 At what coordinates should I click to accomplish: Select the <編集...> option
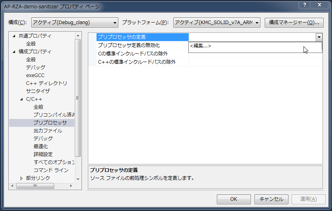[x=201, y=46]
